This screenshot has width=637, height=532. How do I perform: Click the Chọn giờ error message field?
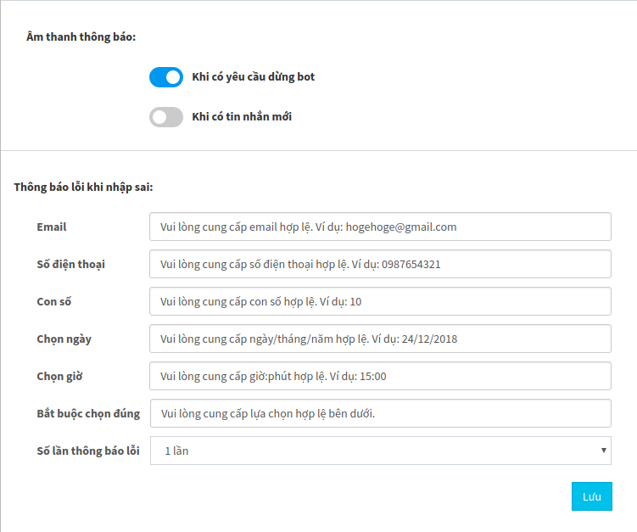(380, 376)
